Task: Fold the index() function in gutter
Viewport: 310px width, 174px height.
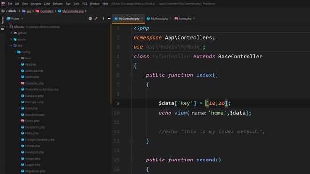Action: tap(132, 75)
